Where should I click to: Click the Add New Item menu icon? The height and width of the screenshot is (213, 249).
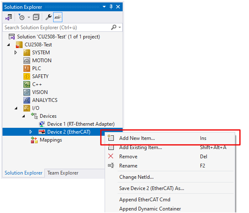pos(110,138)
